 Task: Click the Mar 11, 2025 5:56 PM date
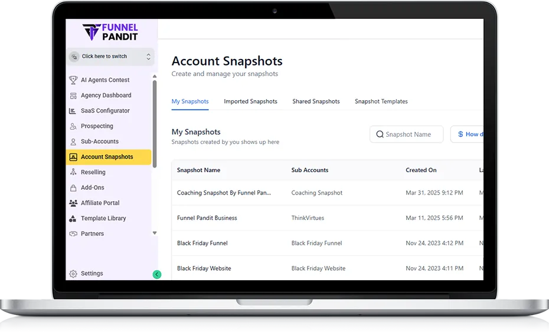tap(434, 218)
